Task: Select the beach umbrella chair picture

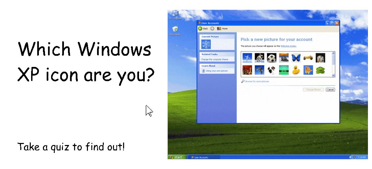Action: [x=284, y=57]
